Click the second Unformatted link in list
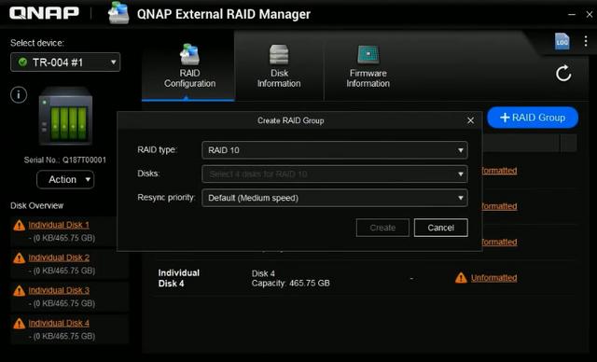 point(500,206)
